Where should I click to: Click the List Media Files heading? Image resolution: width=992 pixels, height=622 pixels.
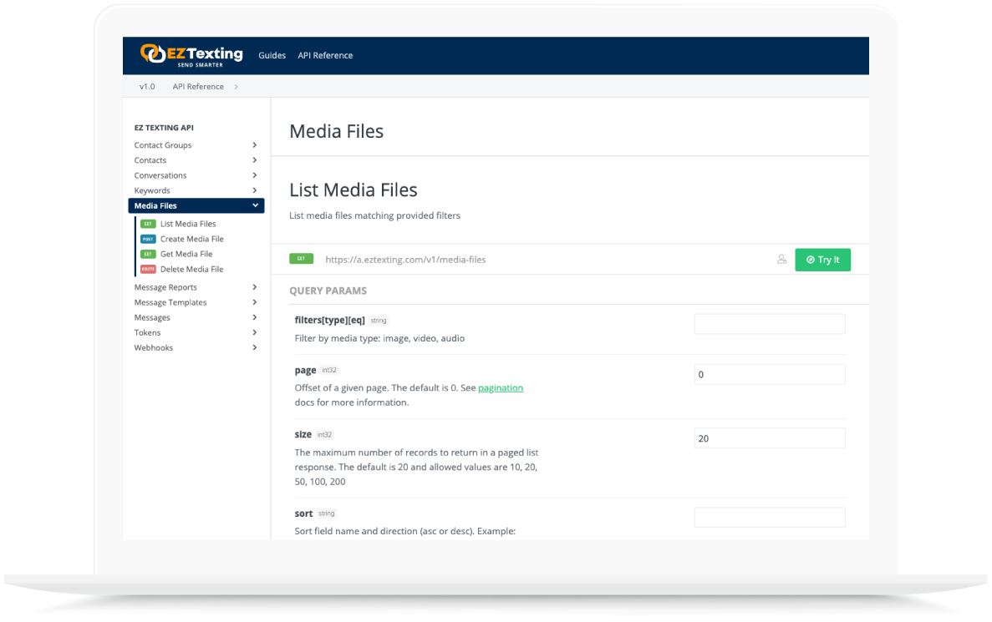[353, 190]
